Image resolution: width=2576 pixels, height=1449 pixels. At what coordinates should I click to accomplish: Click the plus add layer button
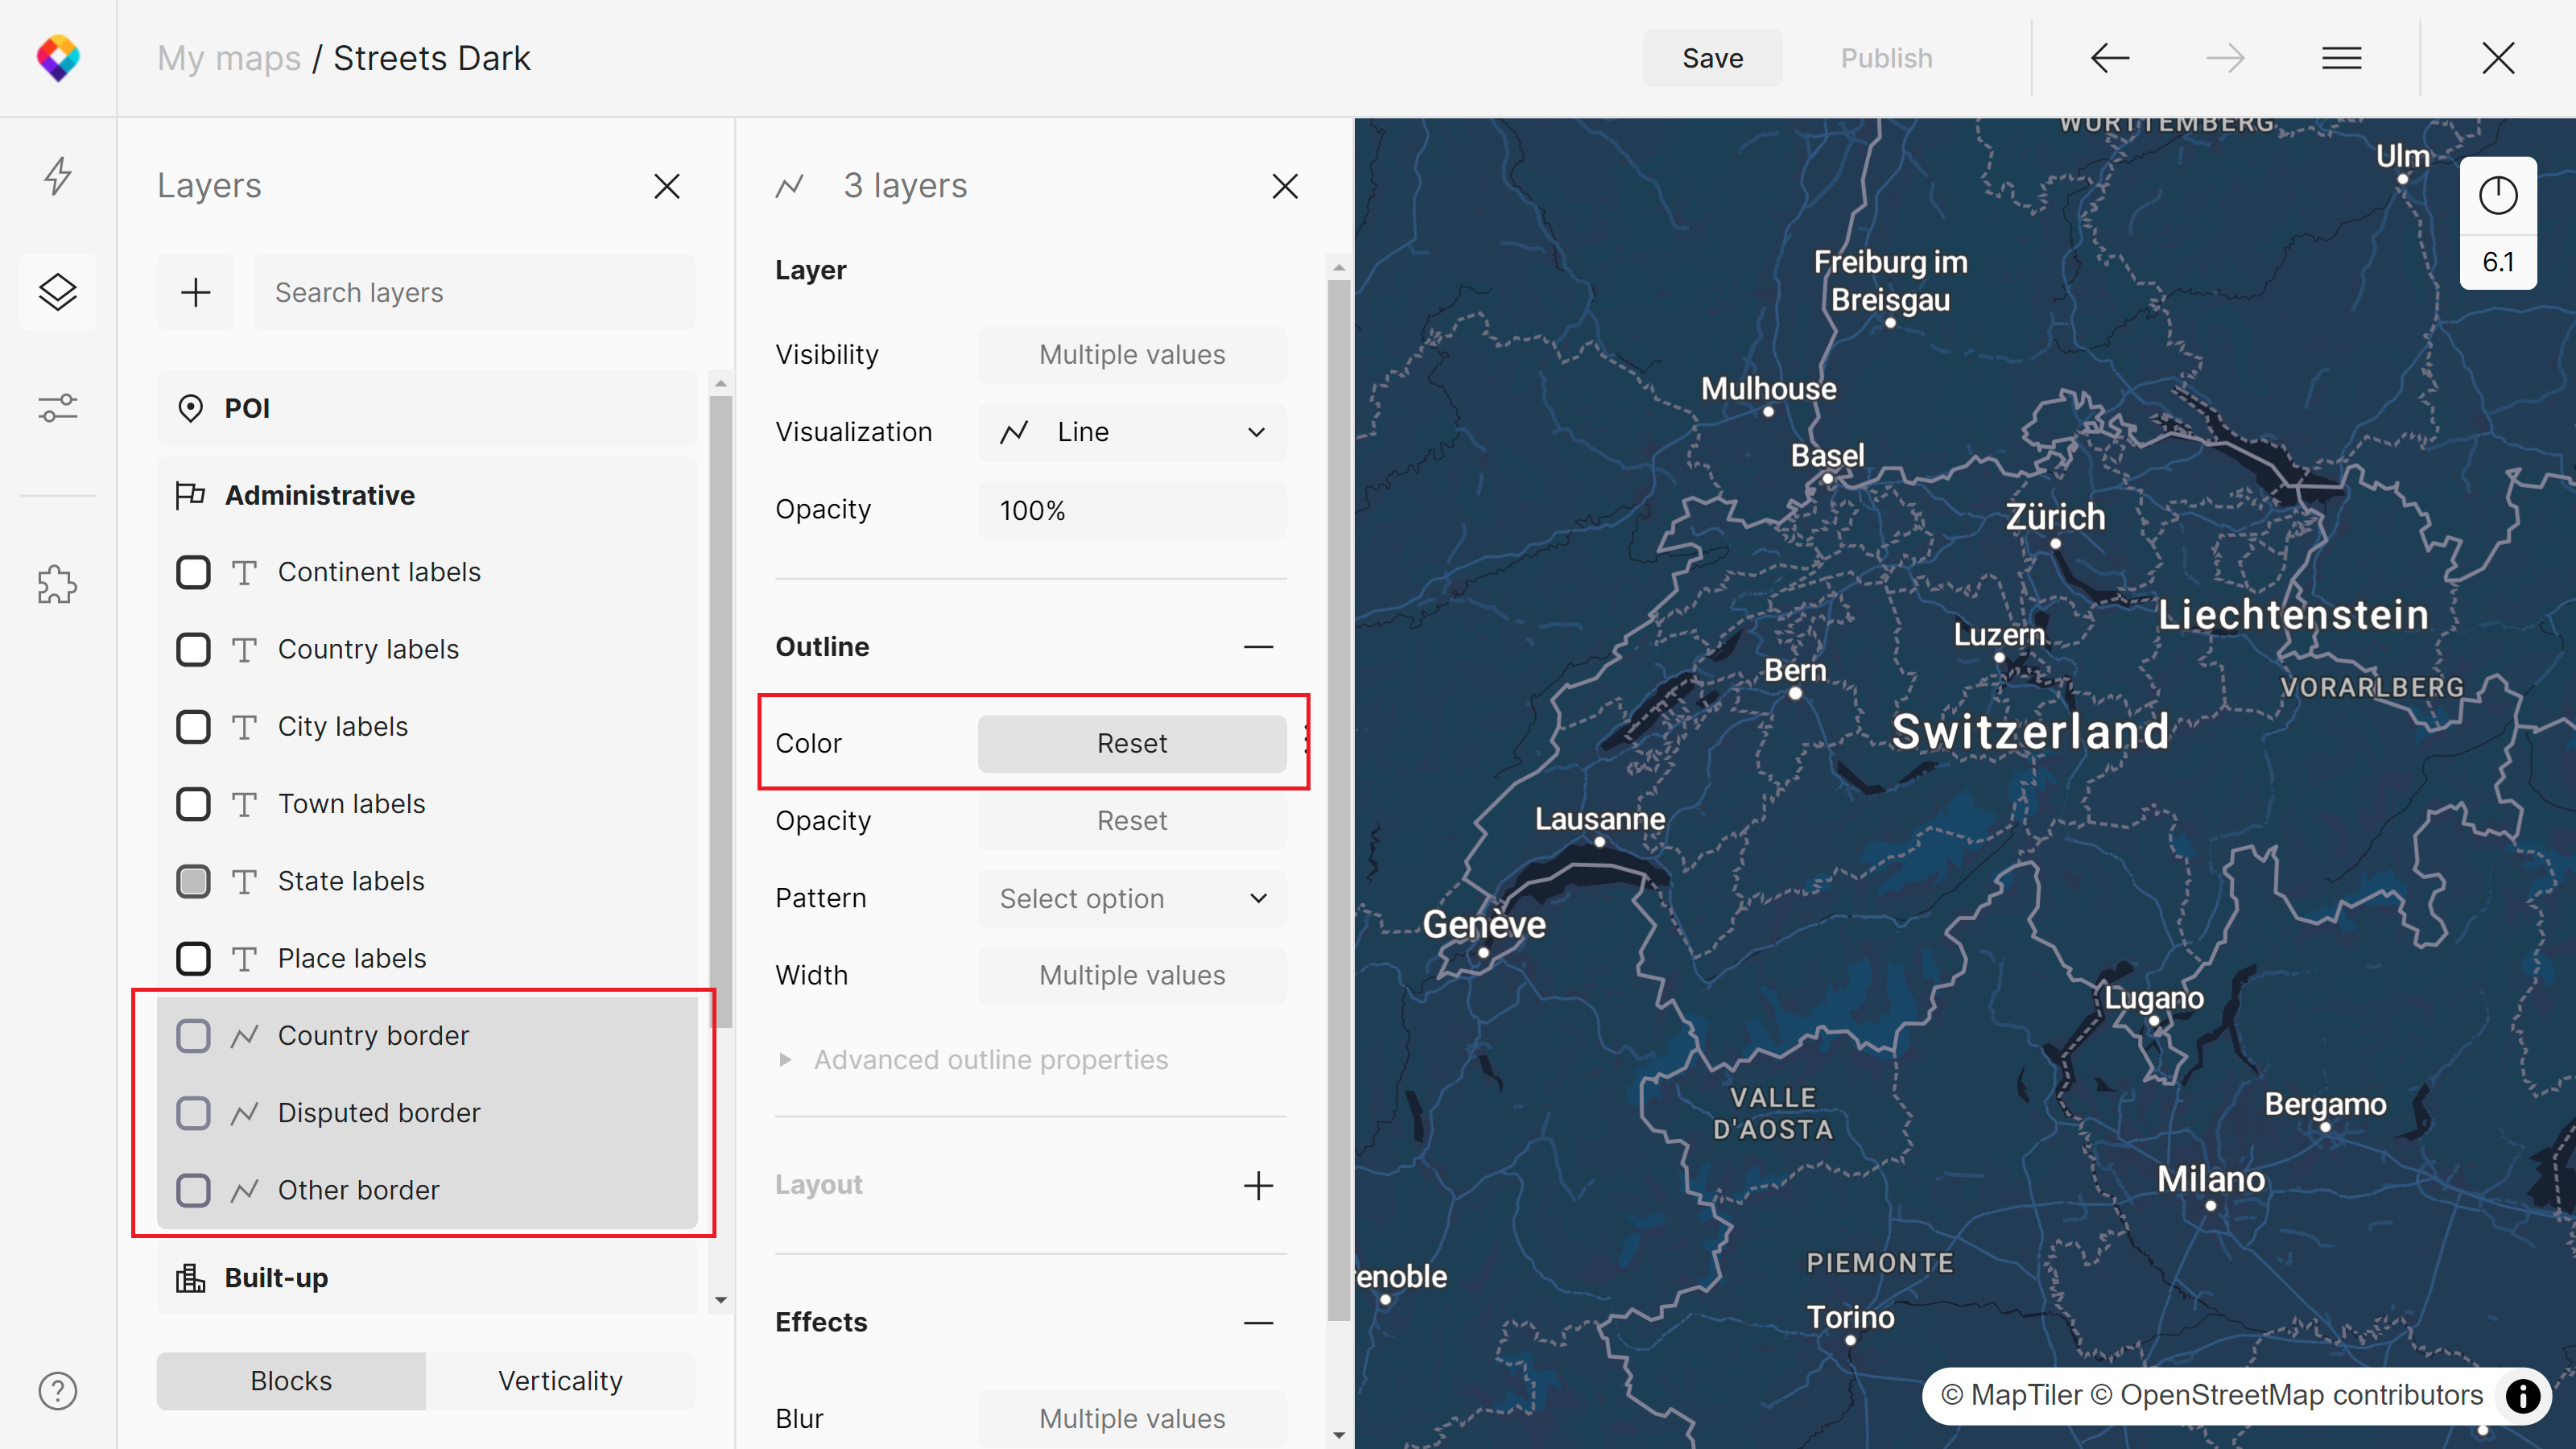[195, 292]
